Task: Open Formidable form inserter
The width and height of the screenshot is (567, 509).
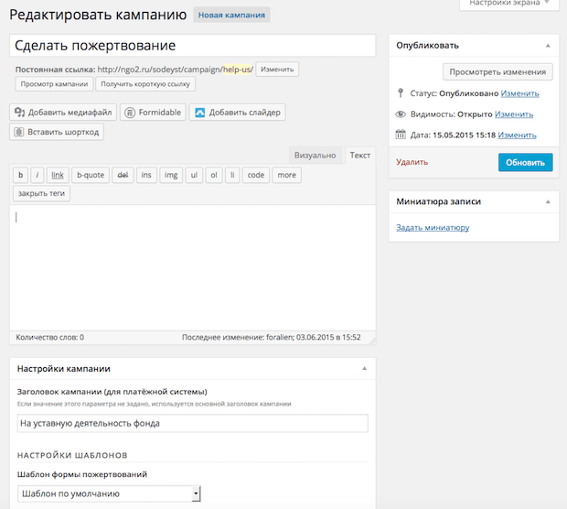Action: click(x=153, y=113)
